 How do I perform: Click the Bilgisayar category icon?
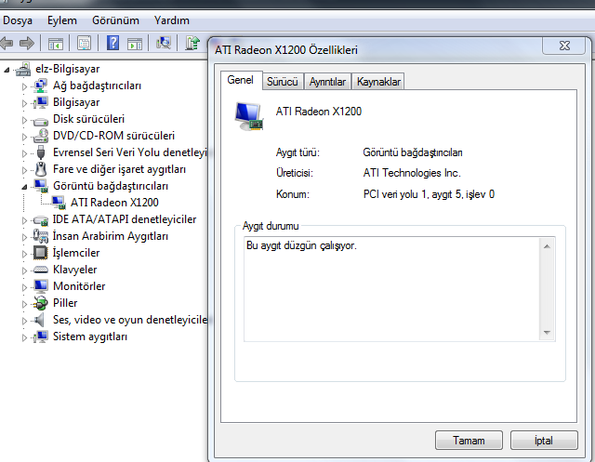(x=41, y=102)
